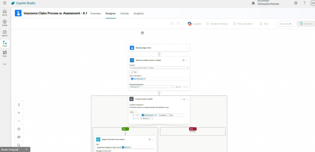Collapse the True branch chevron

tap(128, 129)
